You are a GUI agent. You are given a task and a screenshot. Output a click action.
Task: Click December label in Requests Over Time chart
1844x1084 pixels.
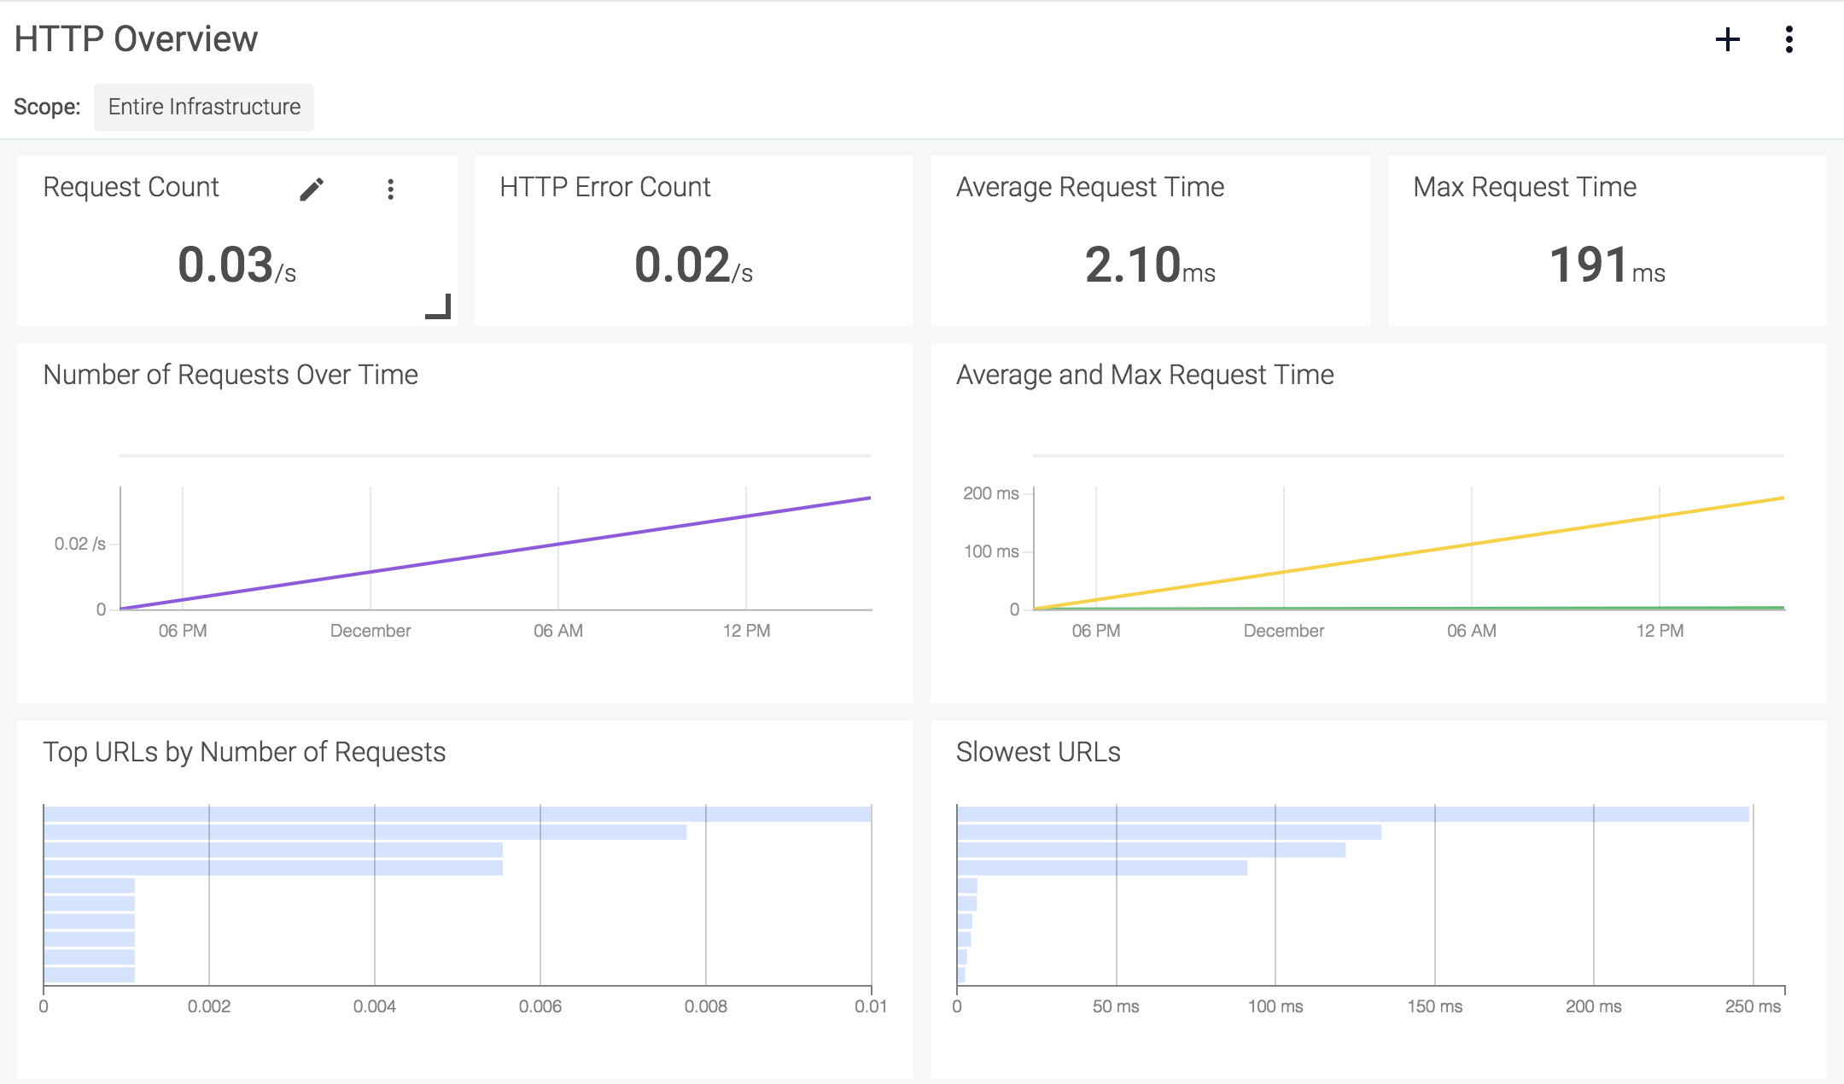click(x=371, y=631)
